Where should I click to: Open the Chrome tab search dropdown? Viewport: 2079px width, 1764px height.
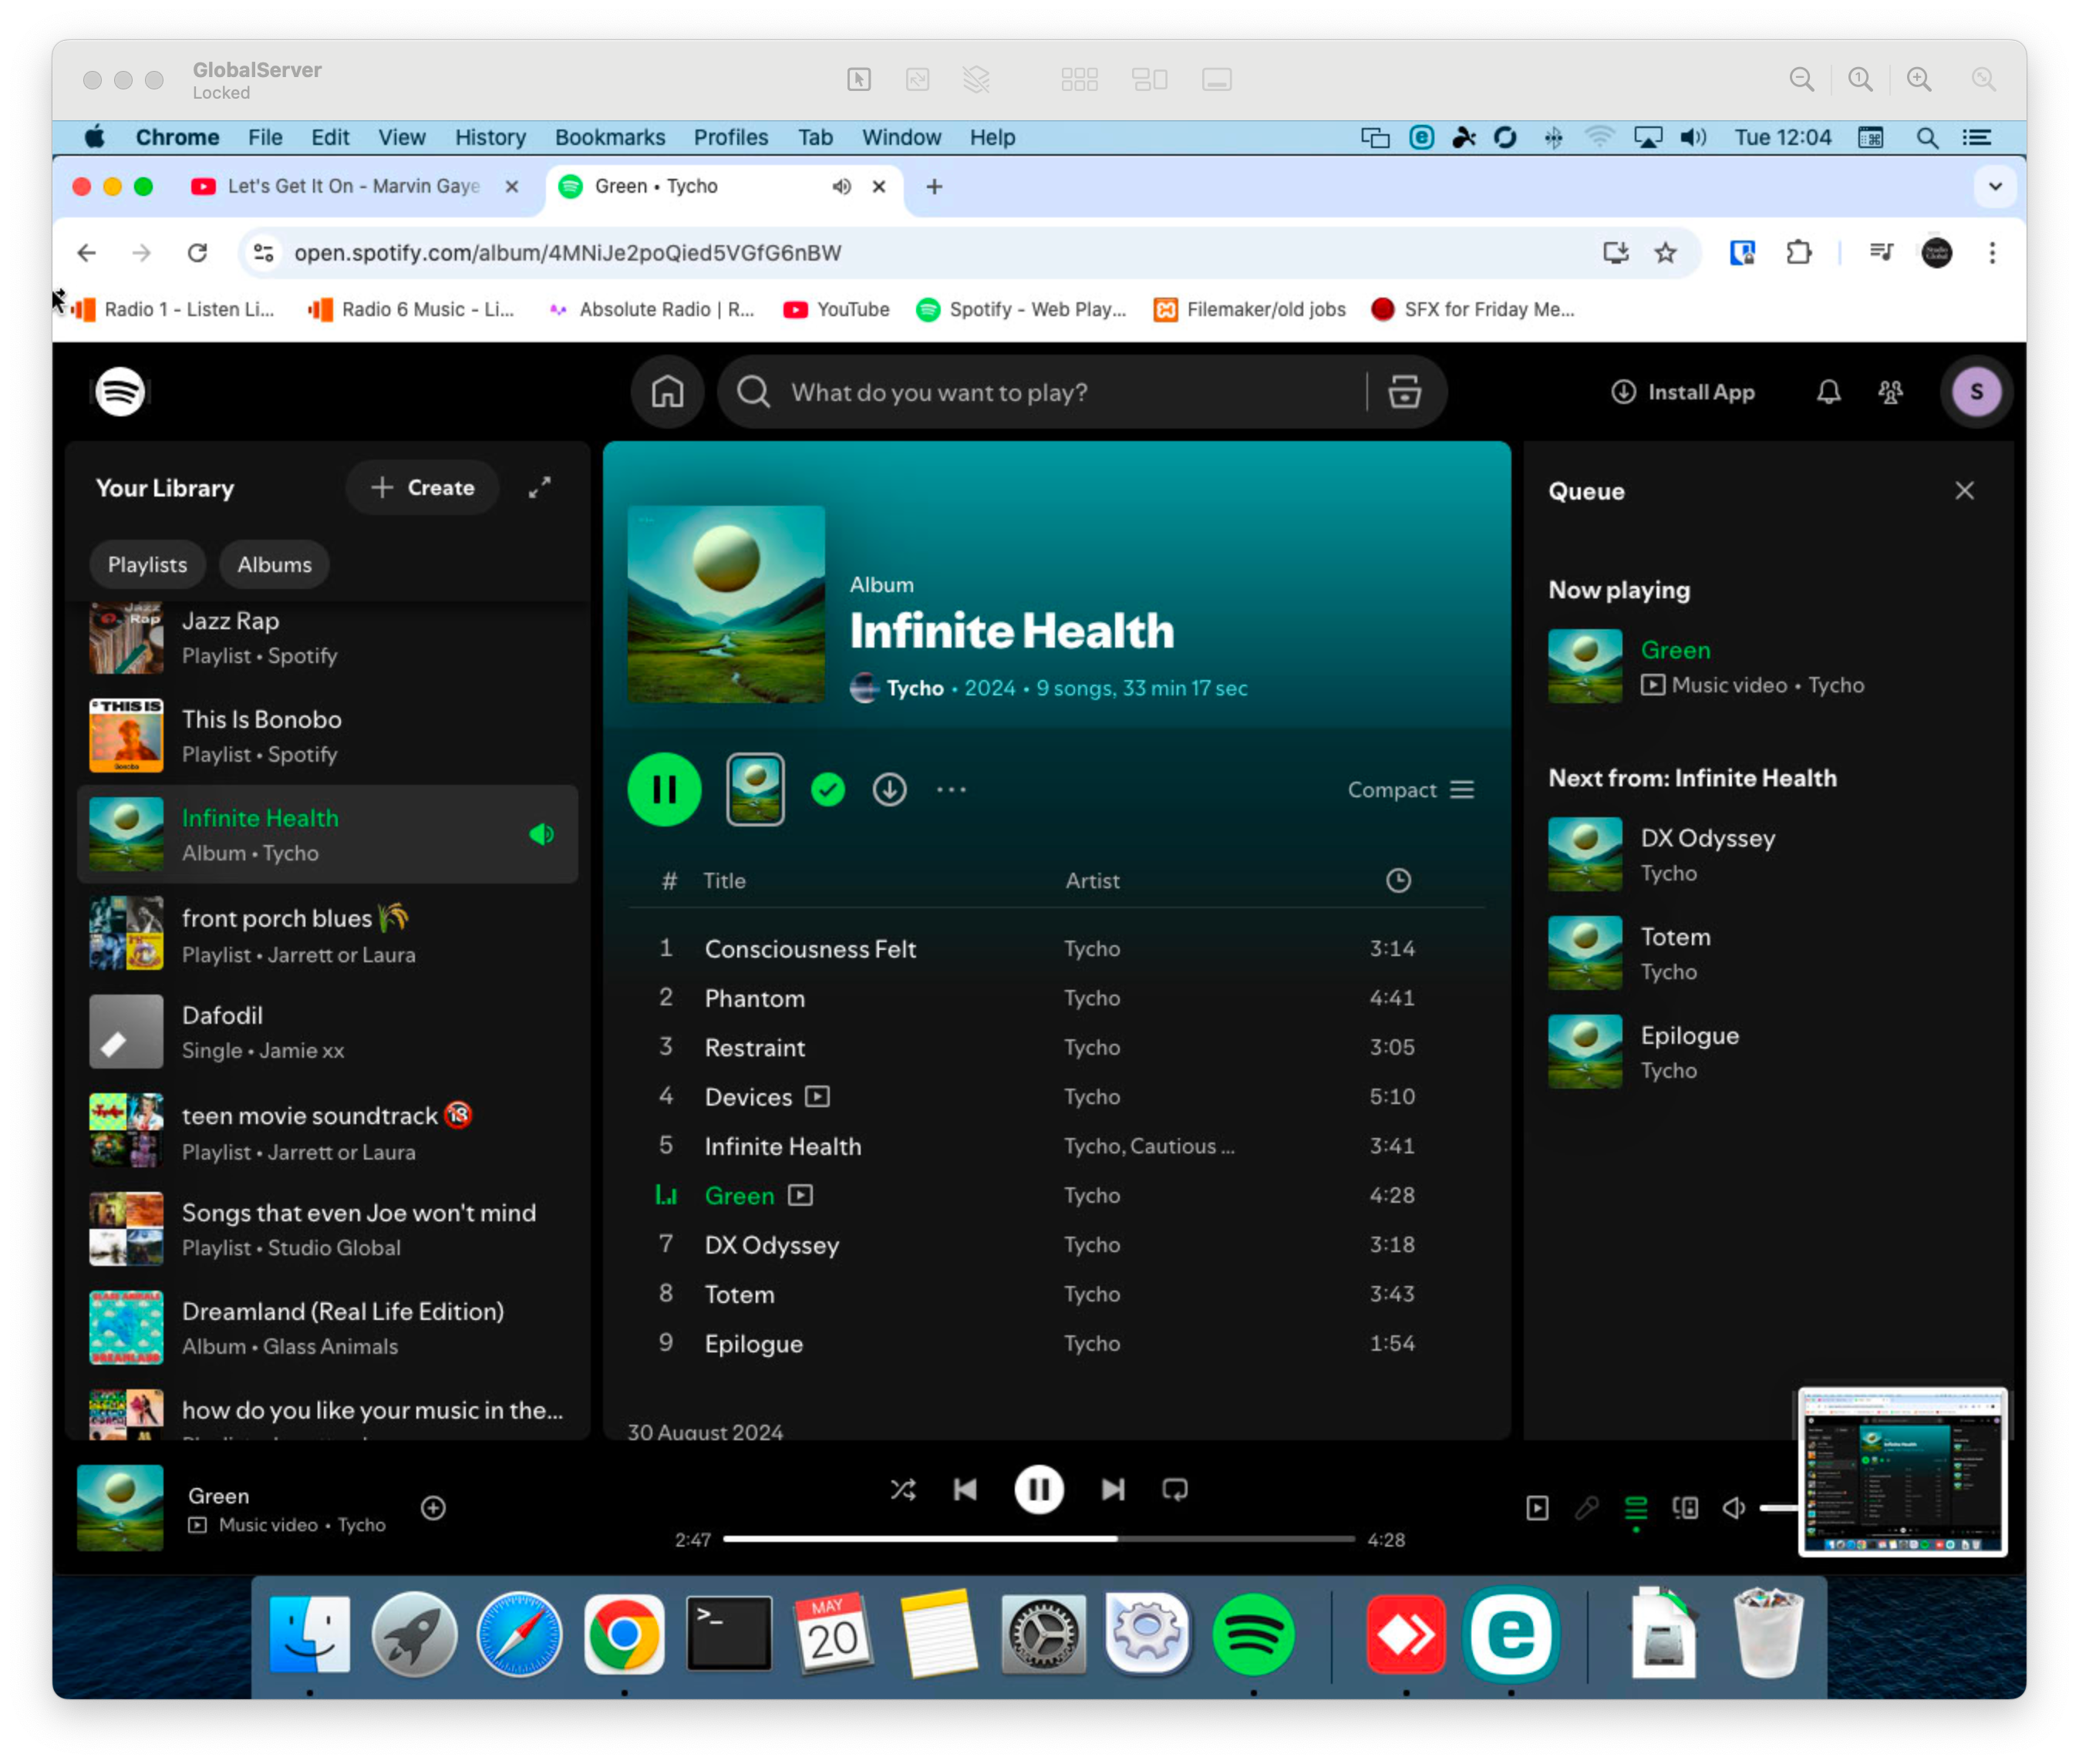click(1995, 187)
